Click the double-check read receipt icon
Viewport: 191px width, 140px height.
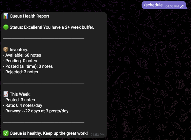click(182, 6)
